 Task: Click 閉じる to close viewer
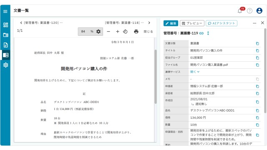pyautogui.click(x=148, y=32)
